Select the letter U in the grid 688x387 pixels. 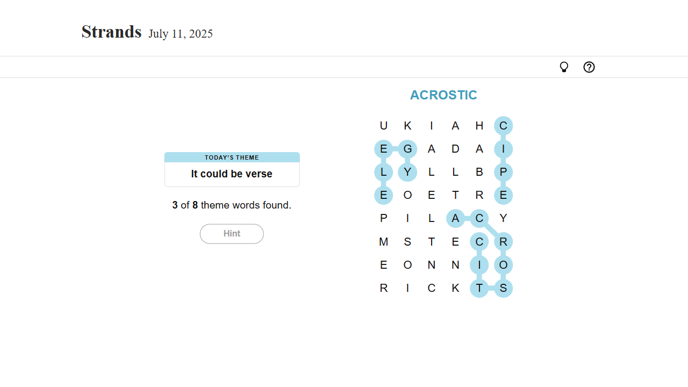[x=383, y=126]
